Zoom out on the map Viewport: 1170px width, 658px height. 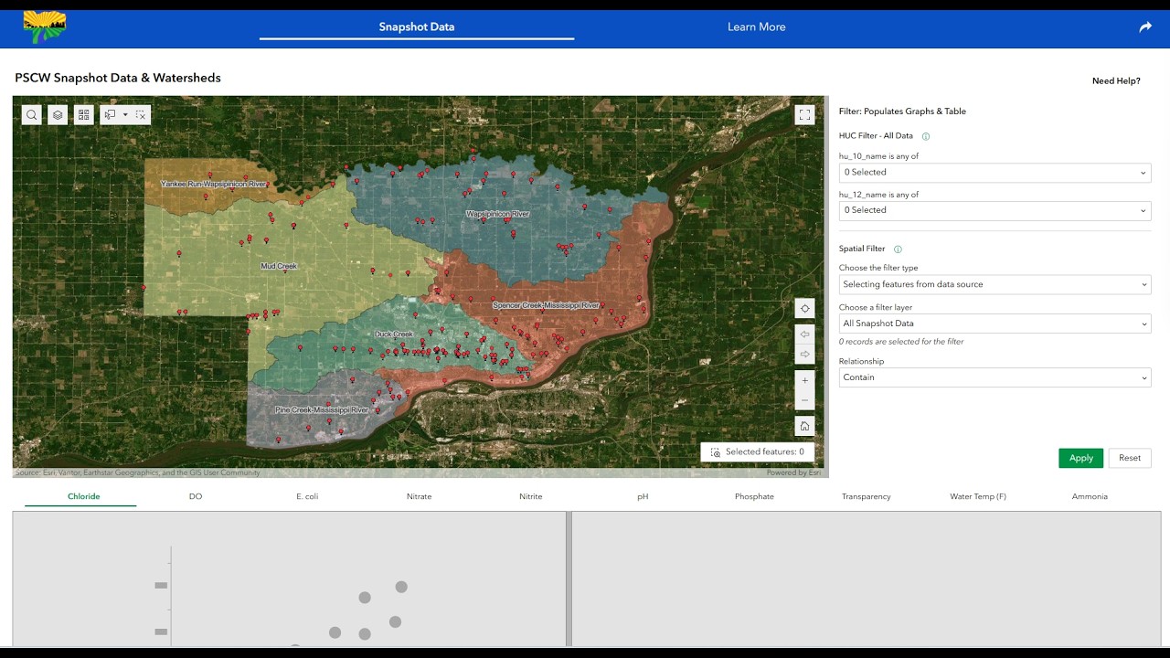tap(804, 400)
